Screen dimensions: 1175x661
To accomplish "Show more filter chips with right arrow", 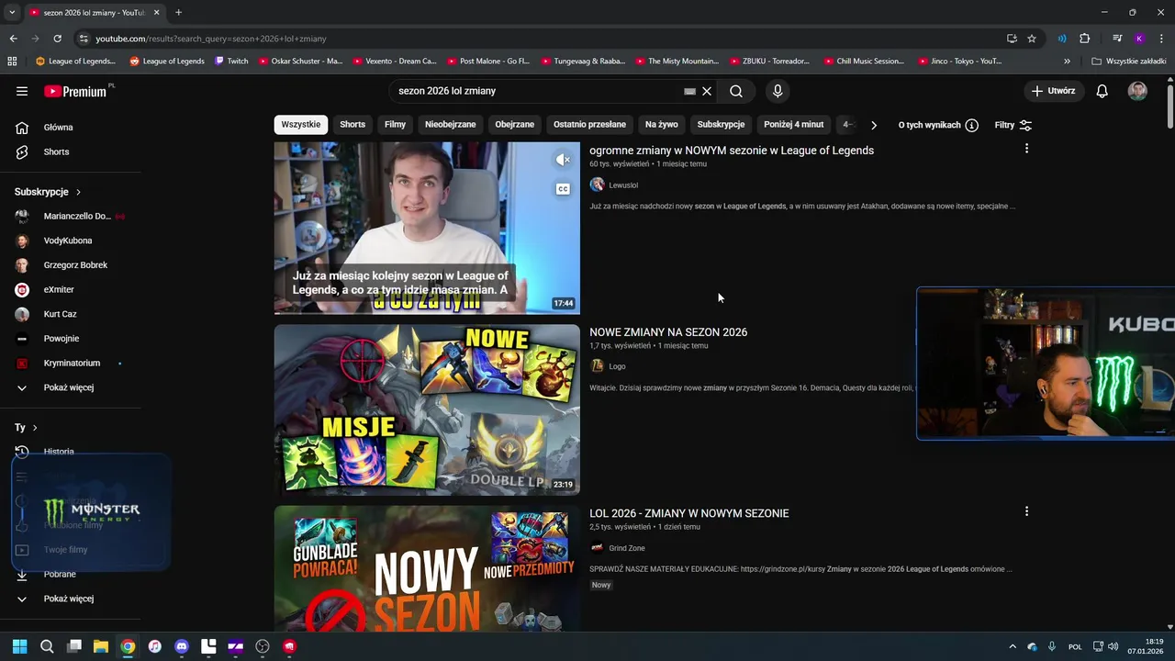I will pyautogui.click(x=874, y=125).
